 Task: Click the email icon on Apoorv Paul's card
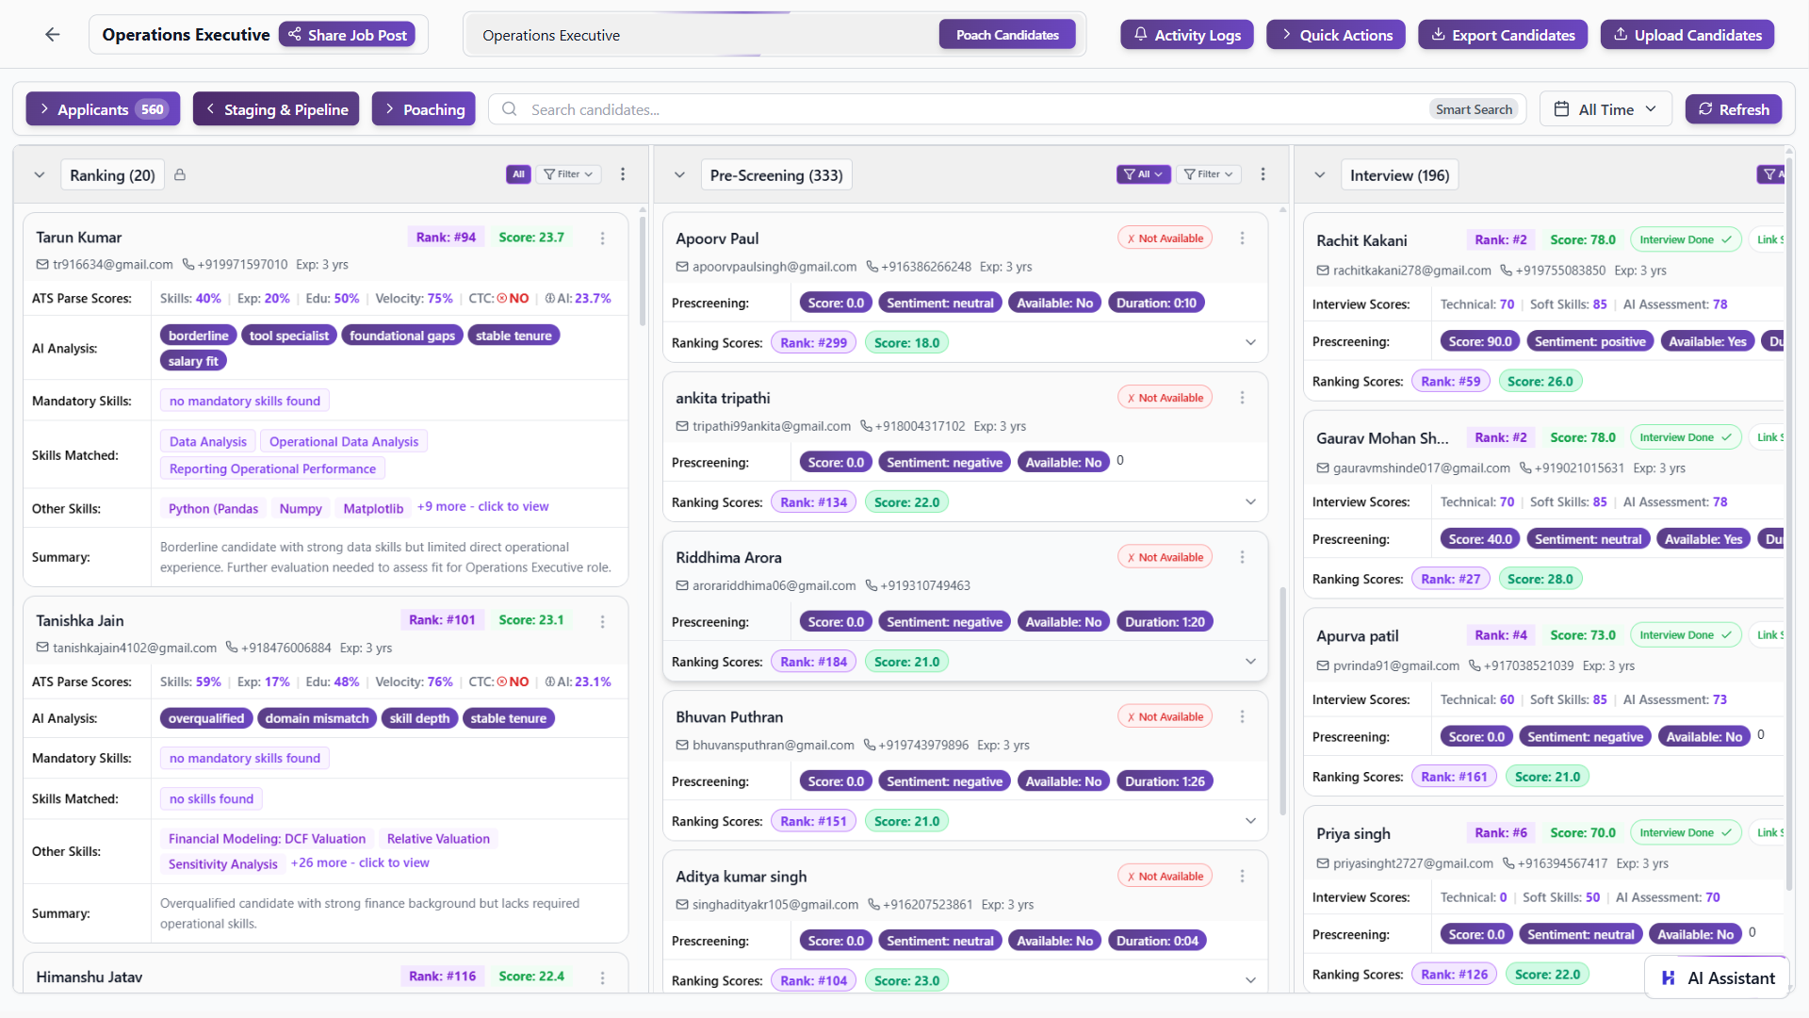[x=681, y=267]
